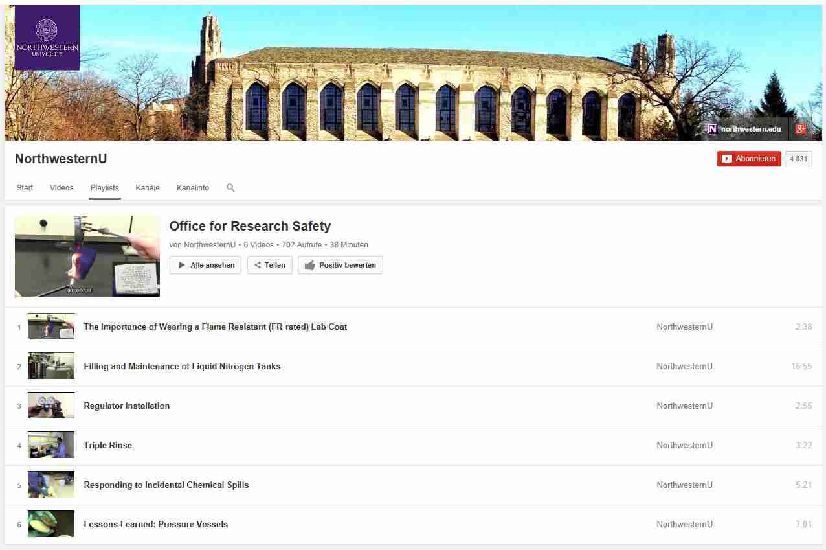
Task: Click the Pressure Vessels video thumbnail
Action: 51,524
